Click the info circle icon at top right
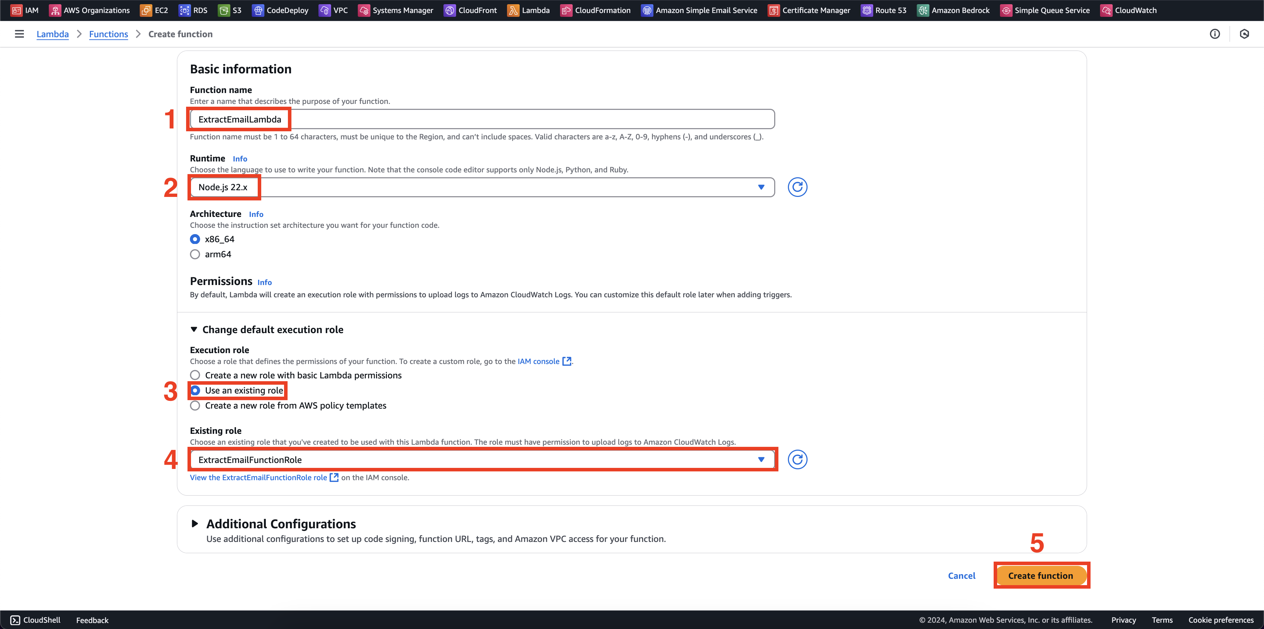Screen dimensions: 1264x629 (x=1214, y=34)
